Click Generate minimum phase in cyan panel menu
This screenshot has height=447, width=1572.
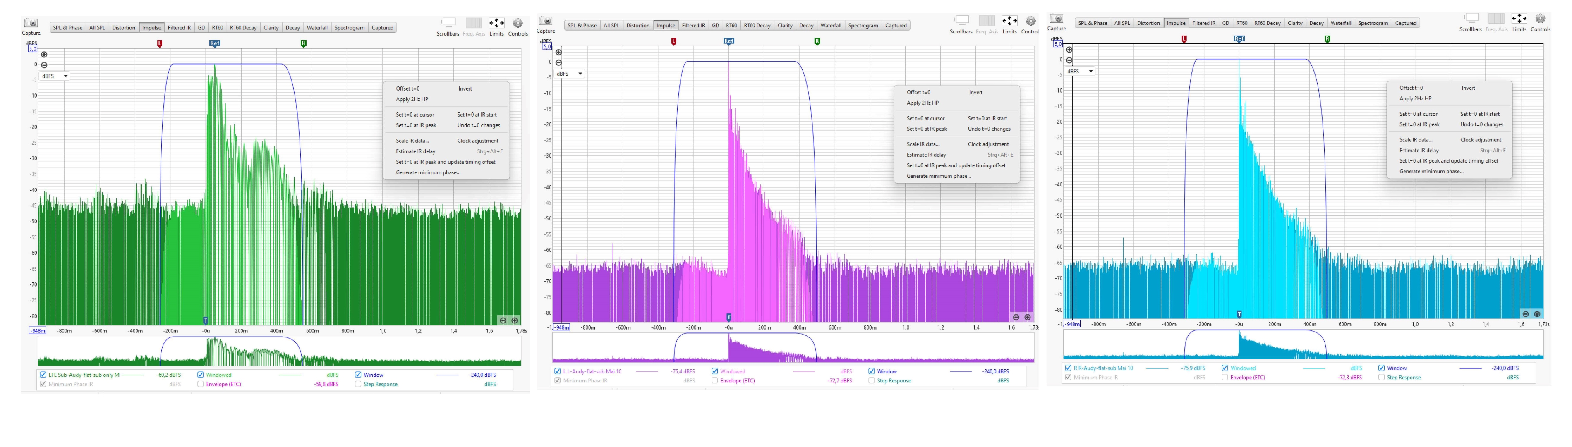1431,171
